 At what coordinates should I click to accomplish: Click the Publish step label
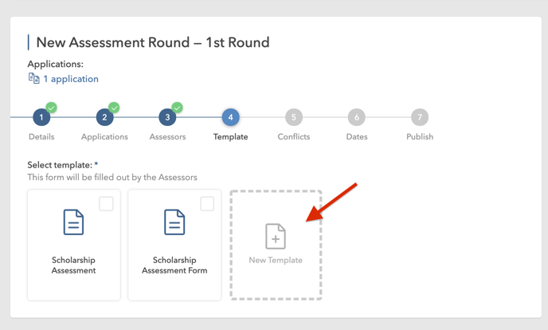[420, 136]
